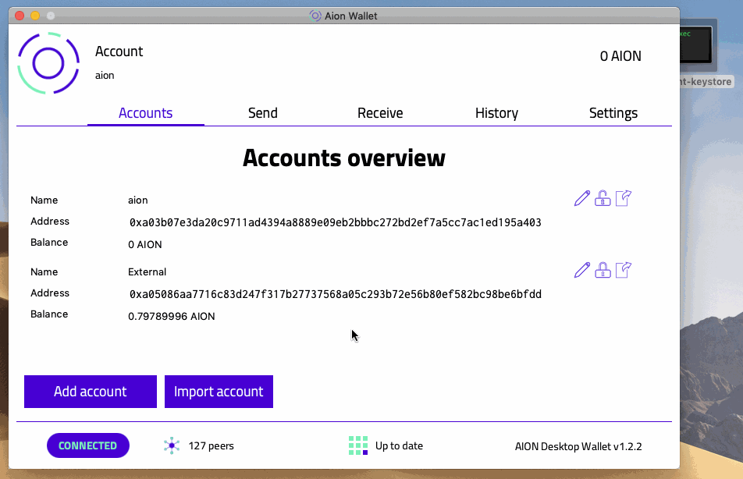This screenshot has width=743, height=479.
Task: Select the External account address text
Action: click(x=335, y=294)
